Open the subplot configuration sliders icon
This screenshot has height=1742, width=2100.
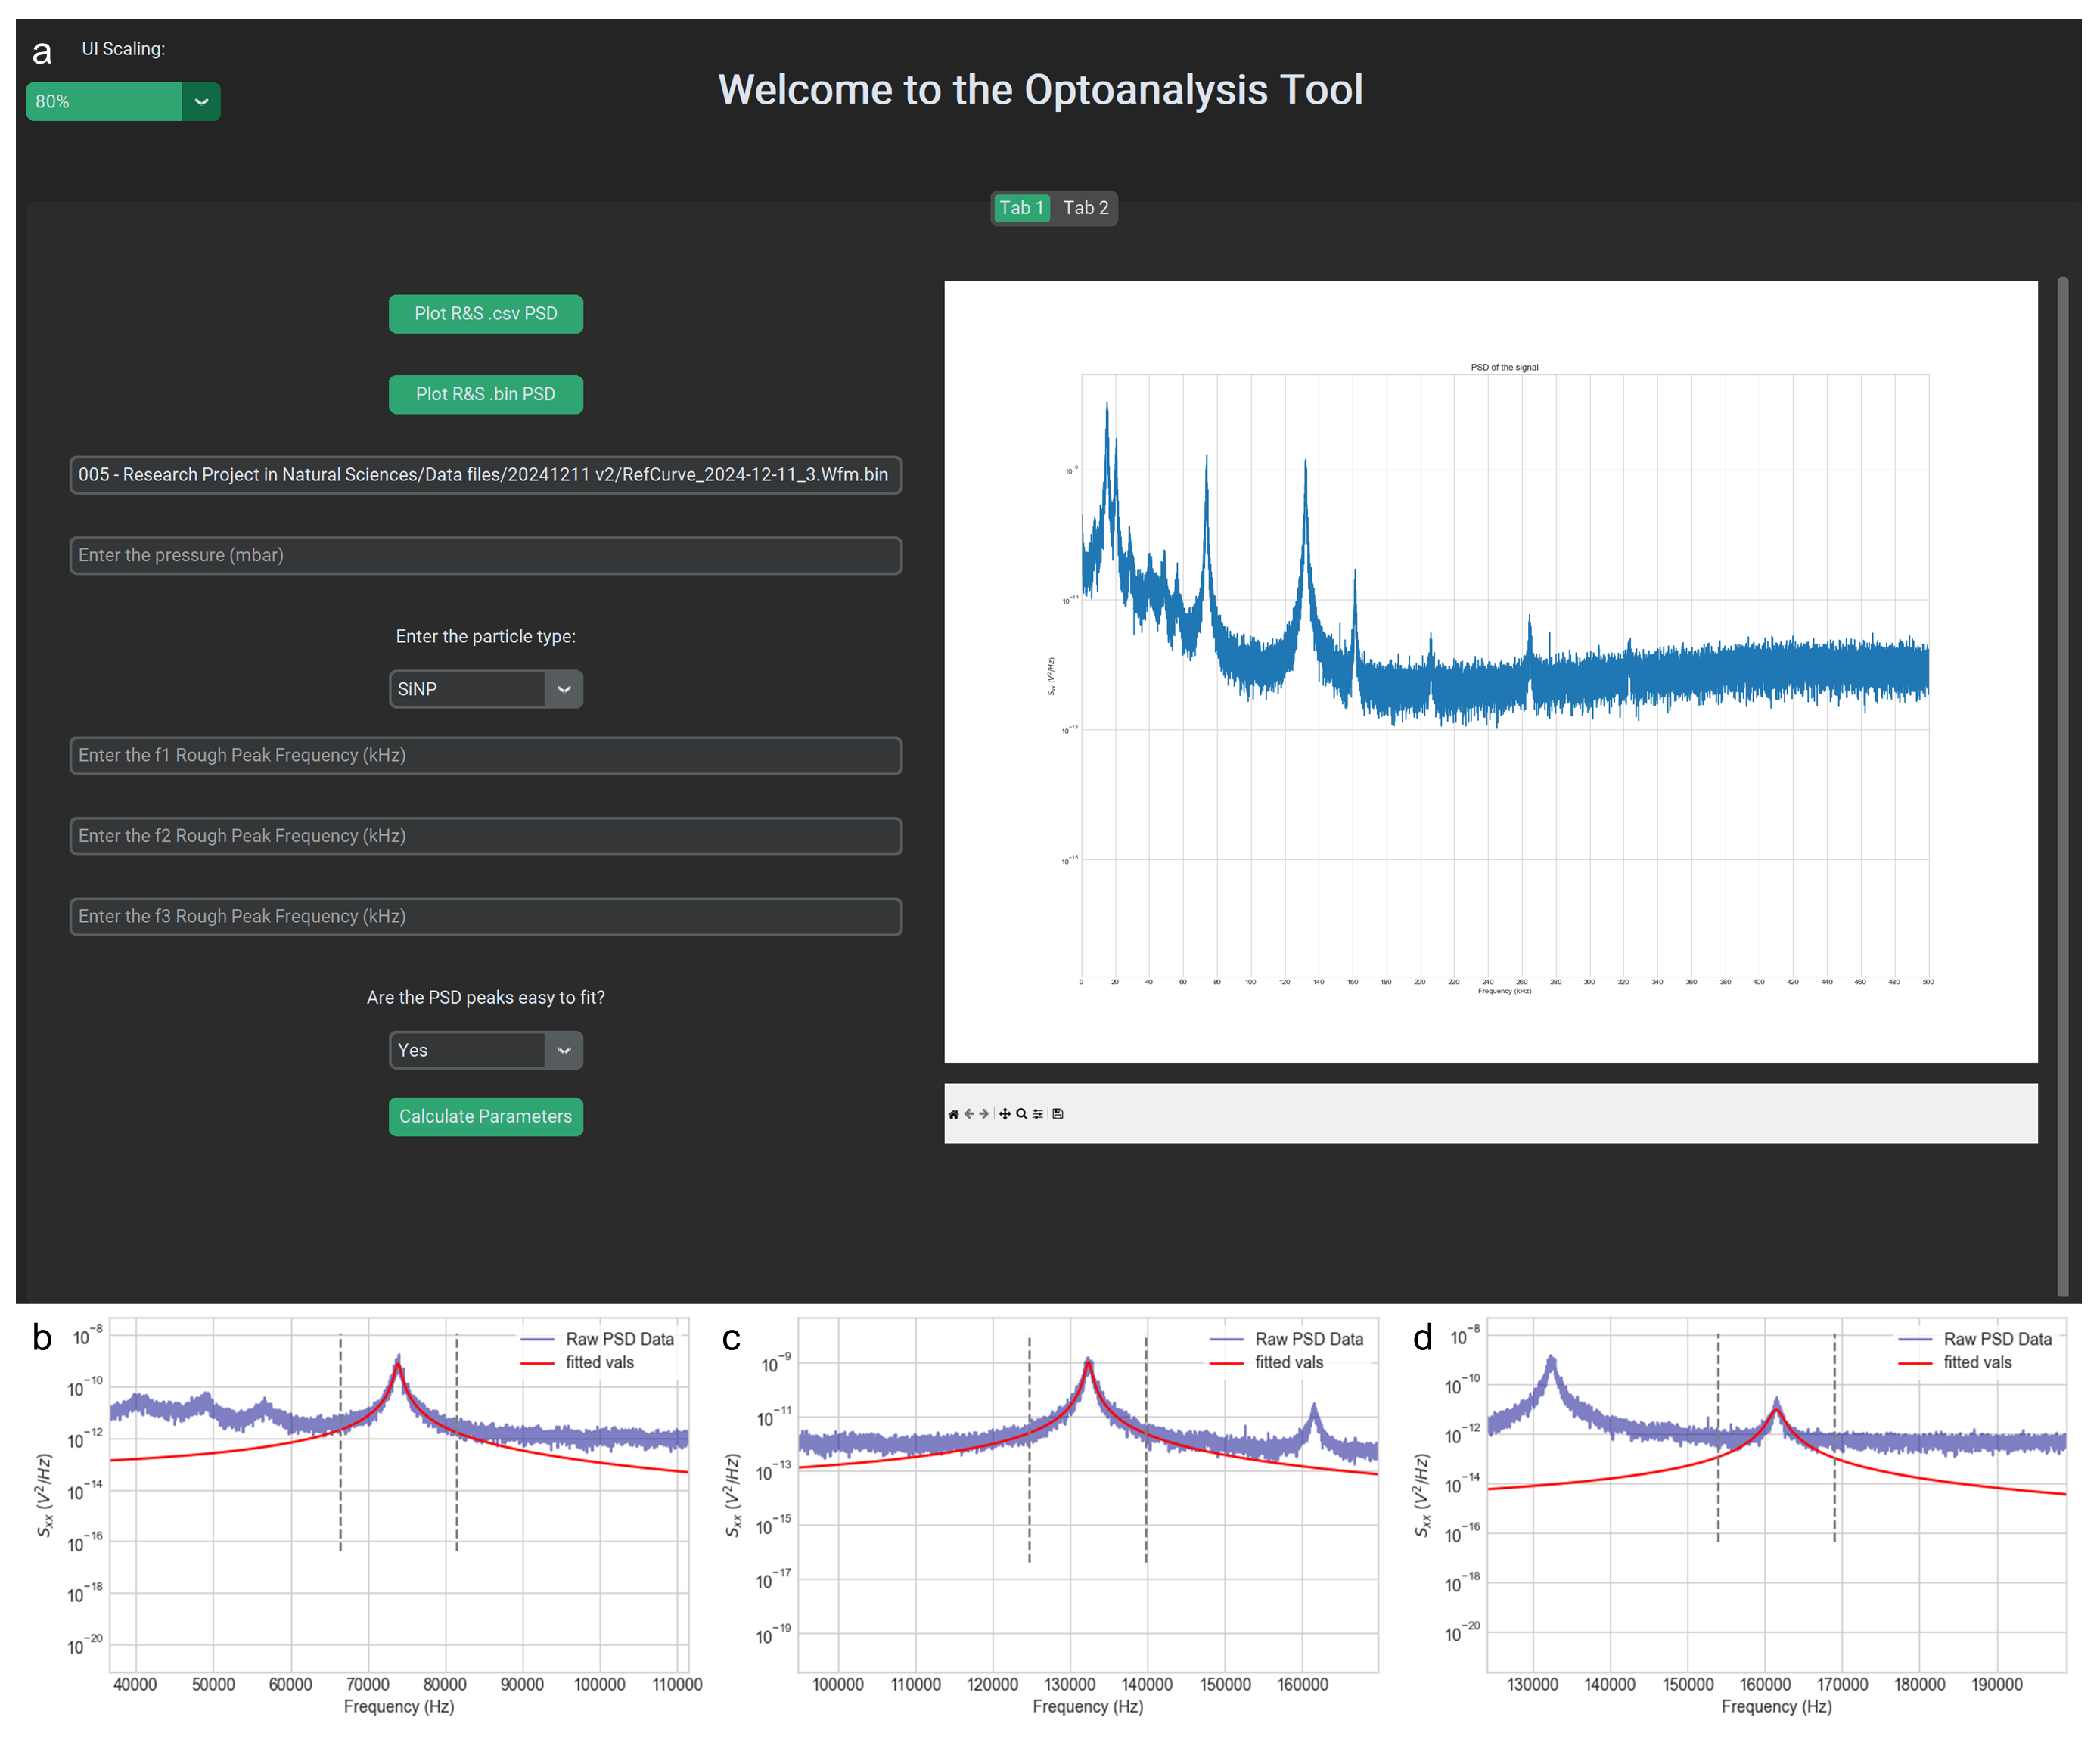(1038, 1114)
